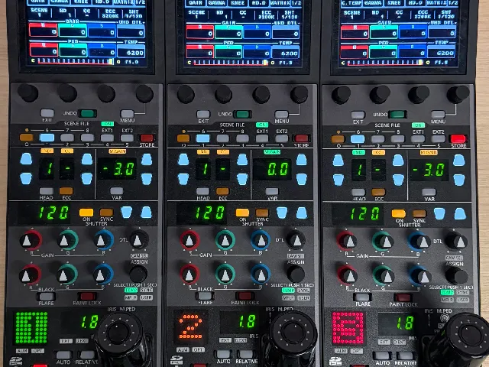Viewport: 489px width, 367px height.
Task: Toggle HEAD button on middle panel
Action: click(202, 191)
